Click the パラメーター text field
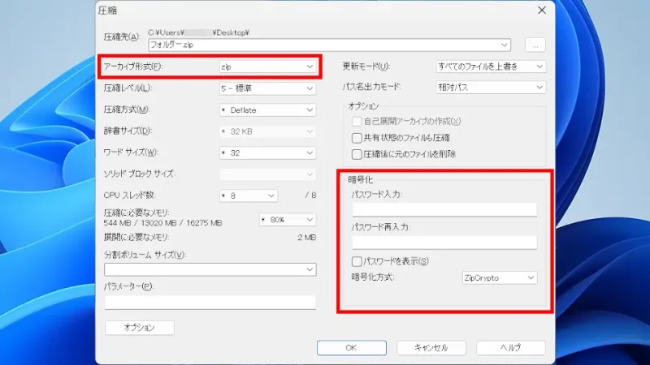This screenshot has height=365, width=650. (x=210, y=302)
